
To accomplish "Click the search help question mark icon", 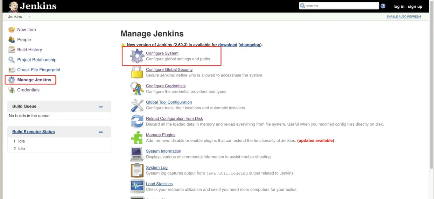I will click(x=383, y=6).
